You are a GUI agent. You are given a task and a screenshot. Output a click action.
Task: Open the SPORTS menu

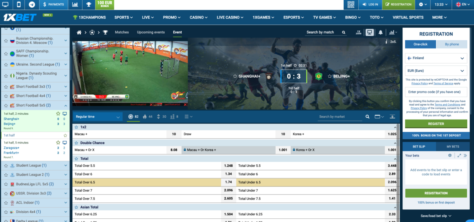point(124,17)
